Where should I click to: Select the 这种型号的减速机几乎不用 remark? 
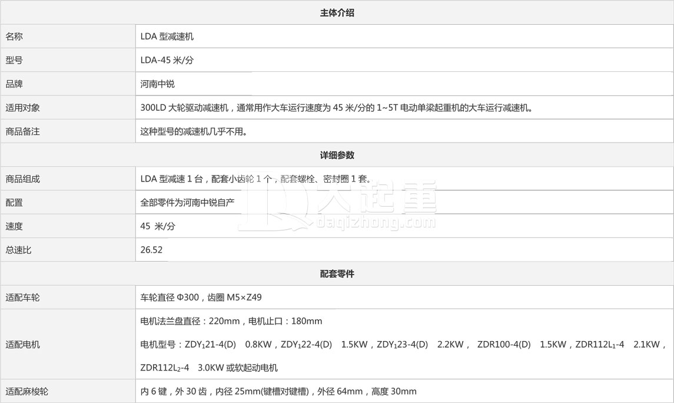coord(194,131)
